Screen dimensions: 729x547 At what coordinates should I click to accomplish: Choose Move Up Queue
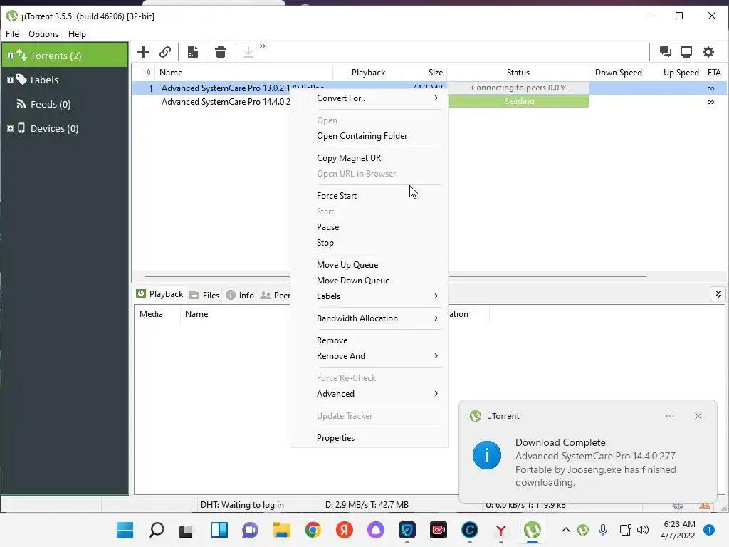[x=369, y=265]
